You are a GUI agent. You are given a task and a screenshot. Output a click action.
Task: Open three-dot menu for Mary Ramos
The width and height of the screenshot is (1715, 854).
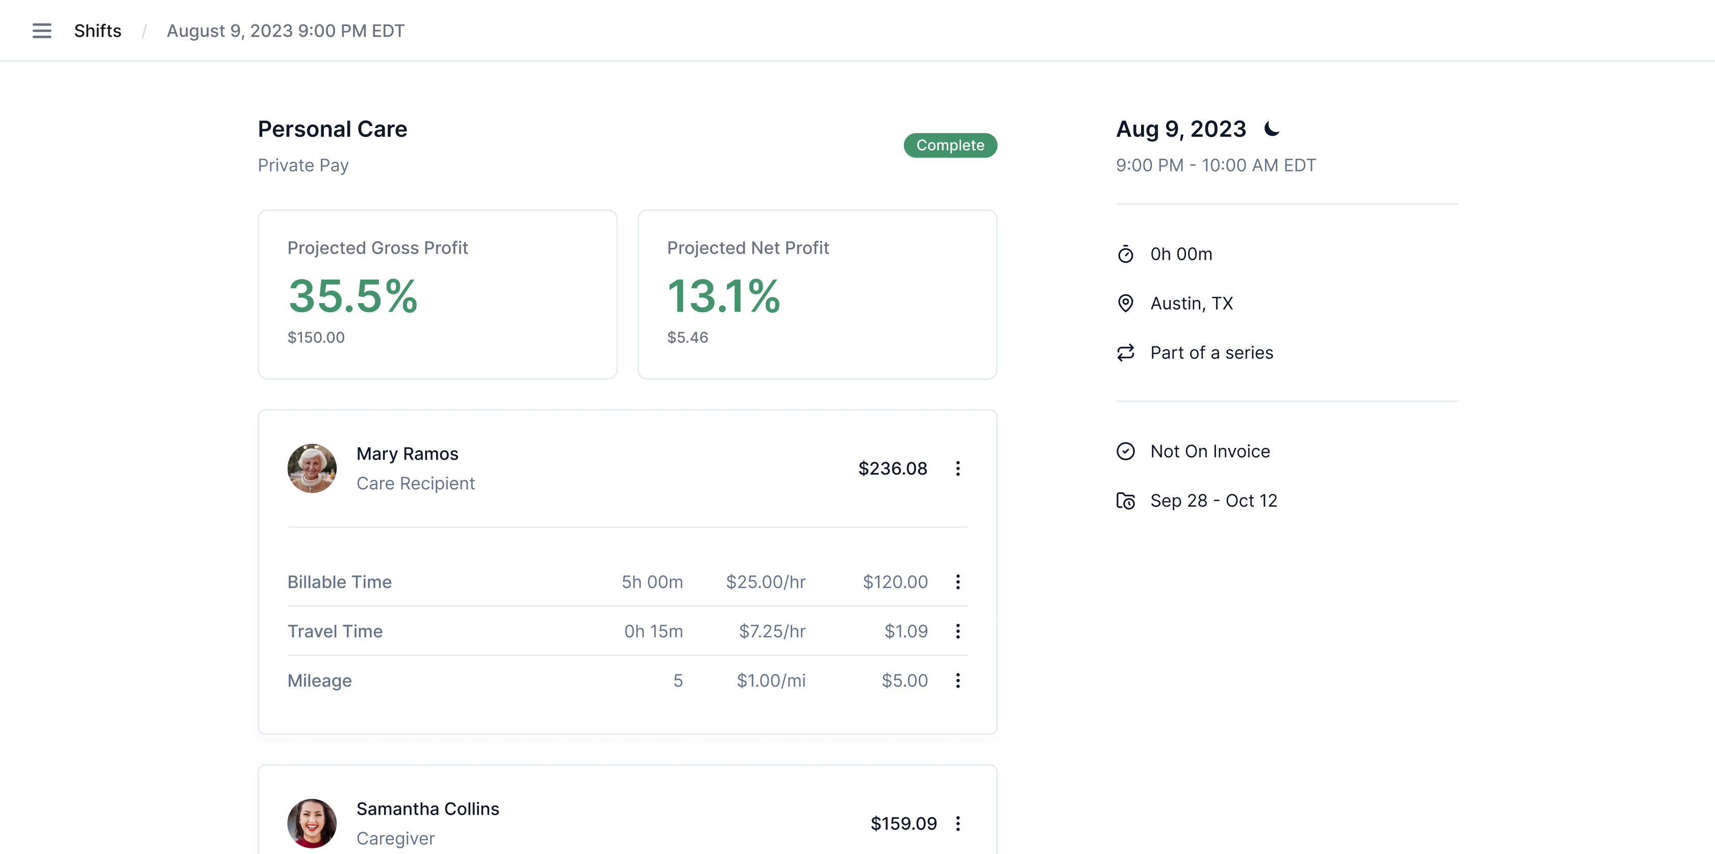957,468
